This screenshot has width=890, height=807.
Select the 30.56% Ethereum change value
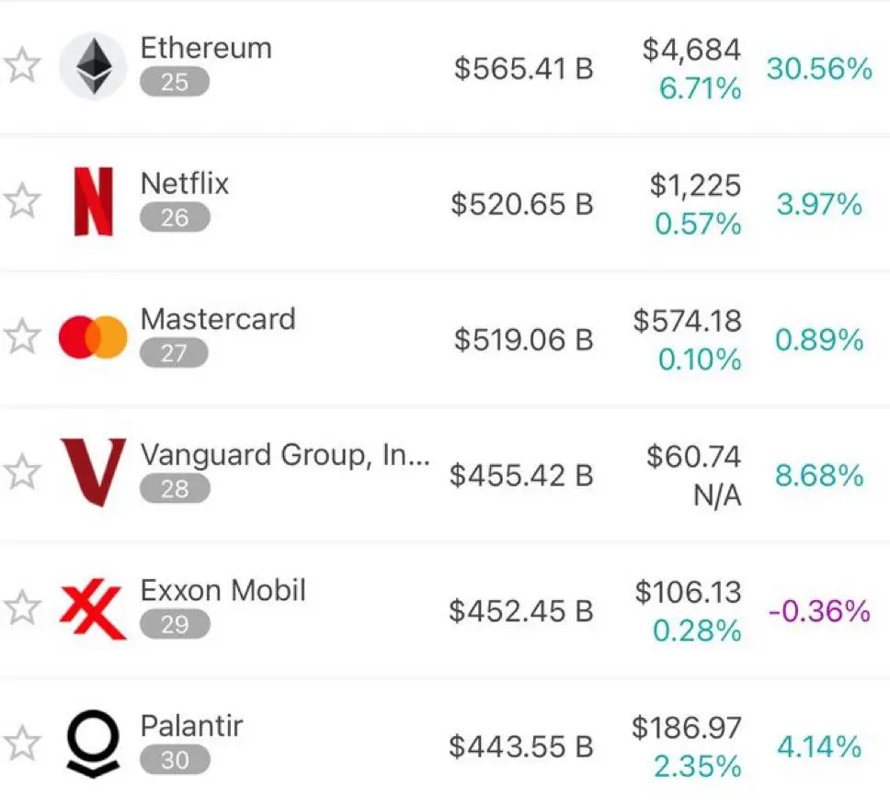pos(819,69)
